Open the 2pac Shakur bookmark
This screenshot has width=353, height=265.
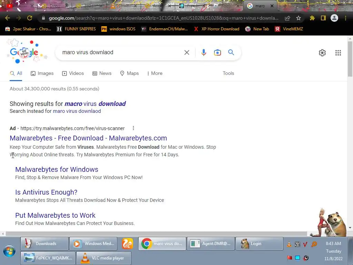(x=28, y=29)
